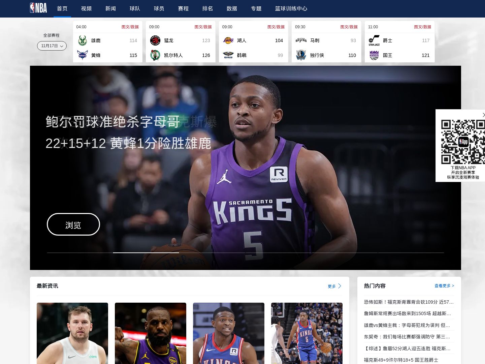Select the 首页 navigation tab
This screenshot has width=485, height=364.
(x=62, y=8)
